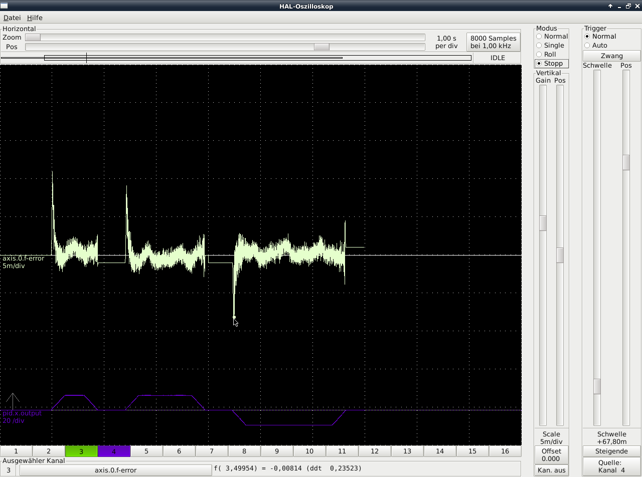Click the Zwang force trigger button
Screen dimensions: 642x477
pyautogui.click(x=611, y=56)
